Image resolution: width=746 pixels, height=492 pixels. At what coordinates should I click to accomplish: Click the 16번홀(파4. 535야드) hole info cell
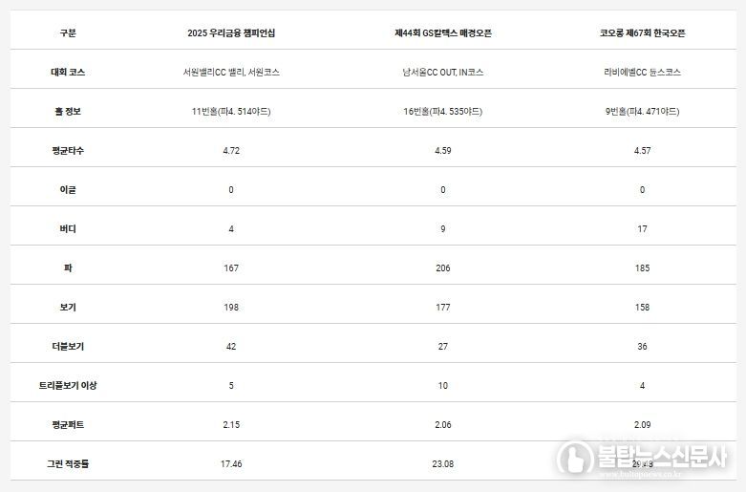pyautogui.click(x=443, y=111)
